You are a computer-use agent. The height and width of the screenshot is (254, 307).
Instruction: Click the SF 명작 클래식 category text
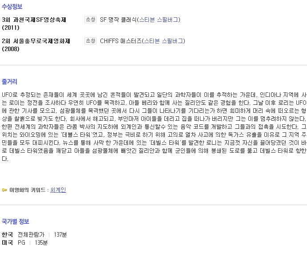[x=118, y=20]
